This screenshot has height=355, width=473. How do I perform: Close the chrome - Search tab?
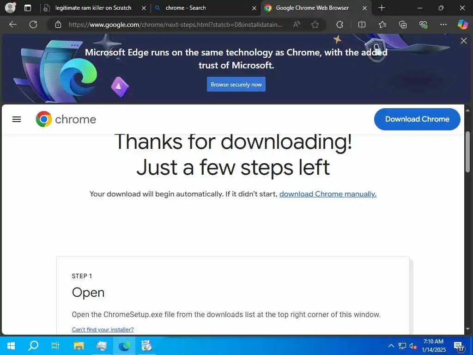click(255, 8)
